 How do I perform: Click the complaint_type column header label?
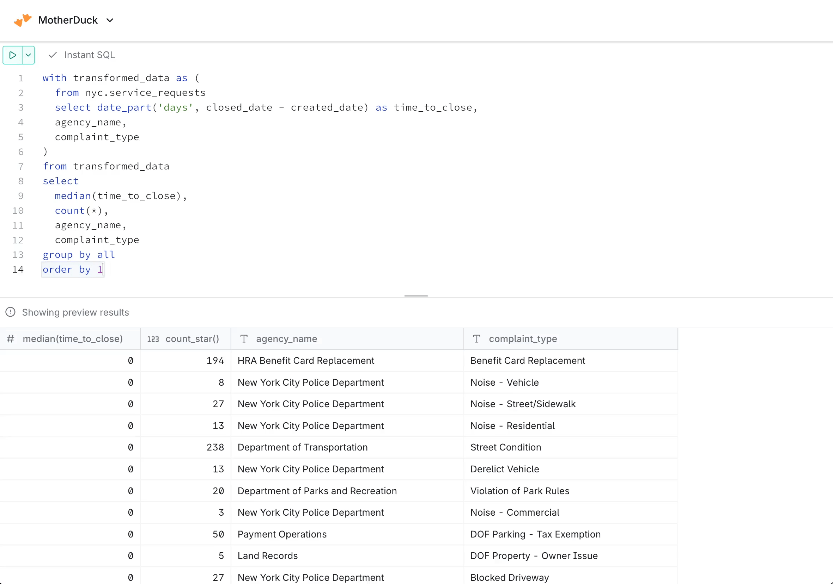tap(522, 339)
